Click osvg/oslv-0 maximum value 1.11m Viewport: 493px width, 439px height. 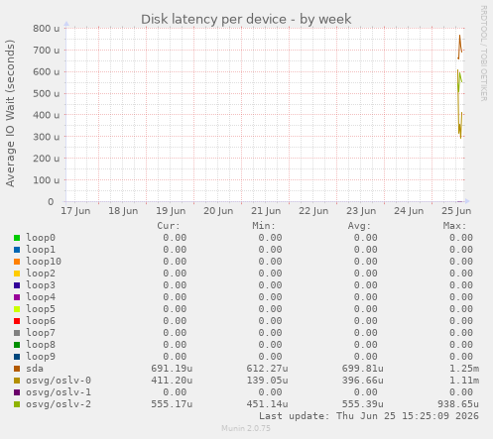coord(464,381)
